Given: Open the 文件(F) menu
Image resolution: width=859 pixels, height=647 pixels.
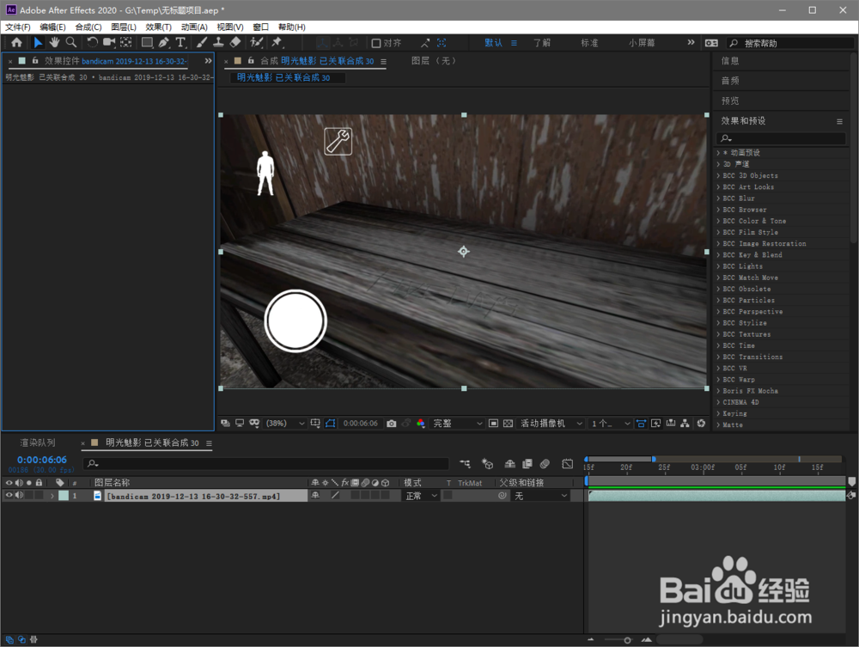Looking at the screenshot, I should (17, 27).
